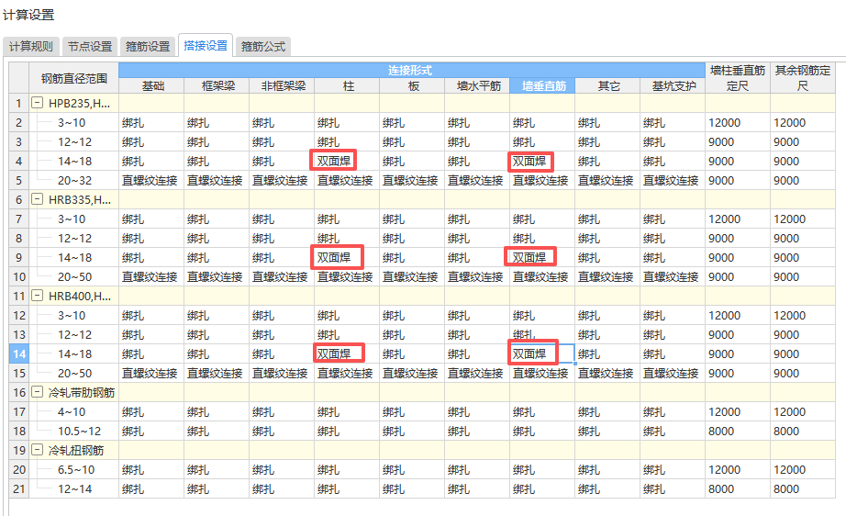This screenshot has width=846, height=516.
Task: Click row 5 diameter range 20~32
Action: [74, 180]
